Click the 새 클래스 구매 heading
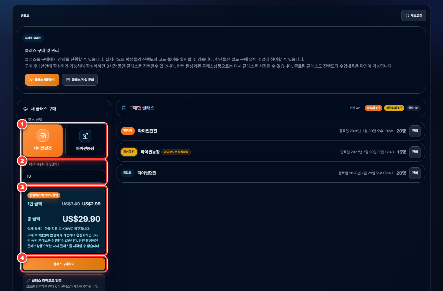 pyautogui.click(x=43, y=109)
